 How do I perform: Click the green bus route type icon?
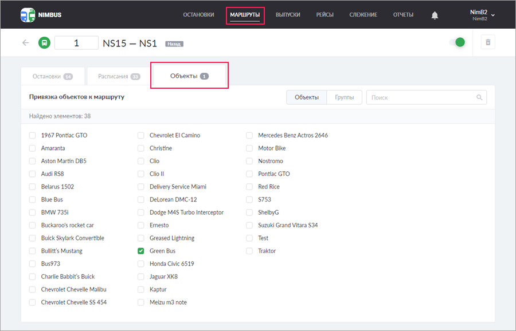tap(44, 43)
